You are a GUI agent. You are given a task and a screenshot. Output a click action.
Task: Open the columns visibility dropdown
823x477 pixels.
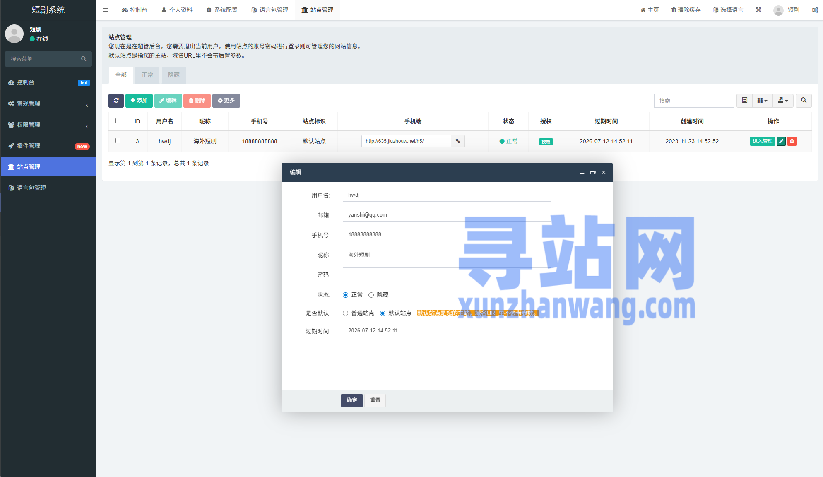[x=762, y=101]
